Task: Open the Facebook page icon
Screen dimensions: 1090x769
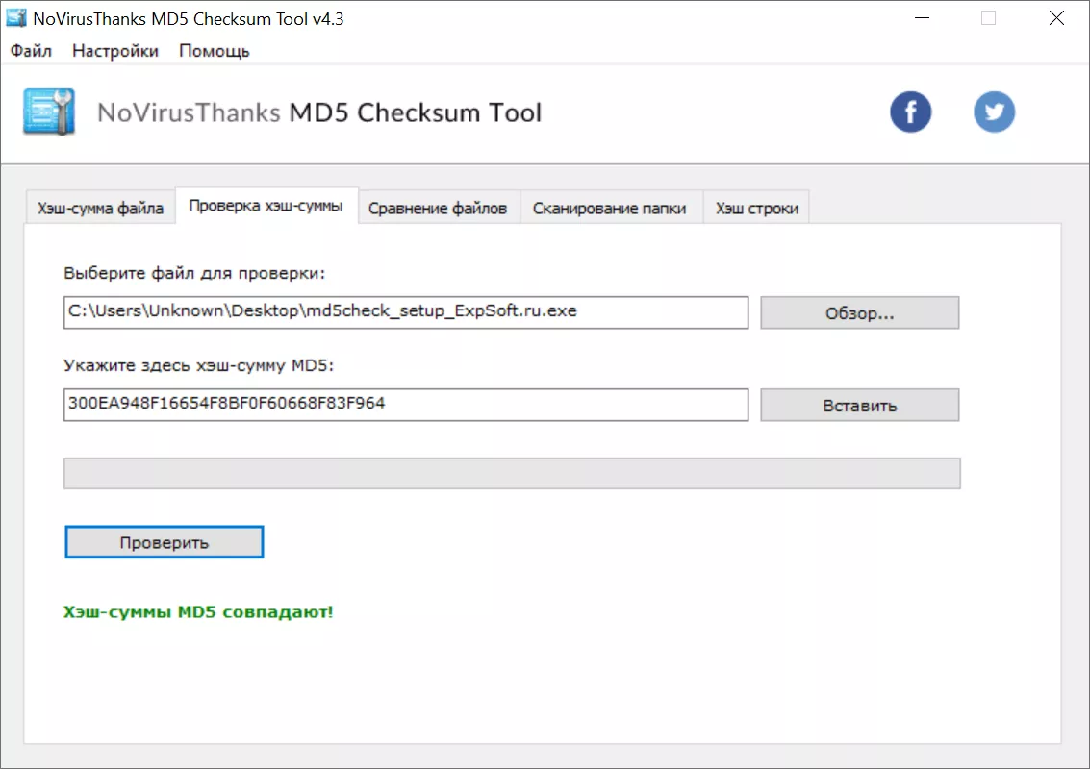Action: 911,112
